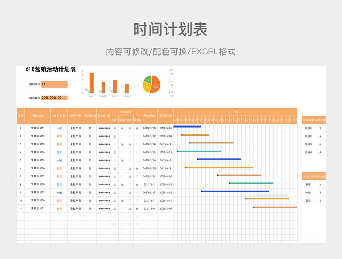The image size is (342, 259).
Task: Select the 618营销活动计划表 title
Action: tap(51, 69)
